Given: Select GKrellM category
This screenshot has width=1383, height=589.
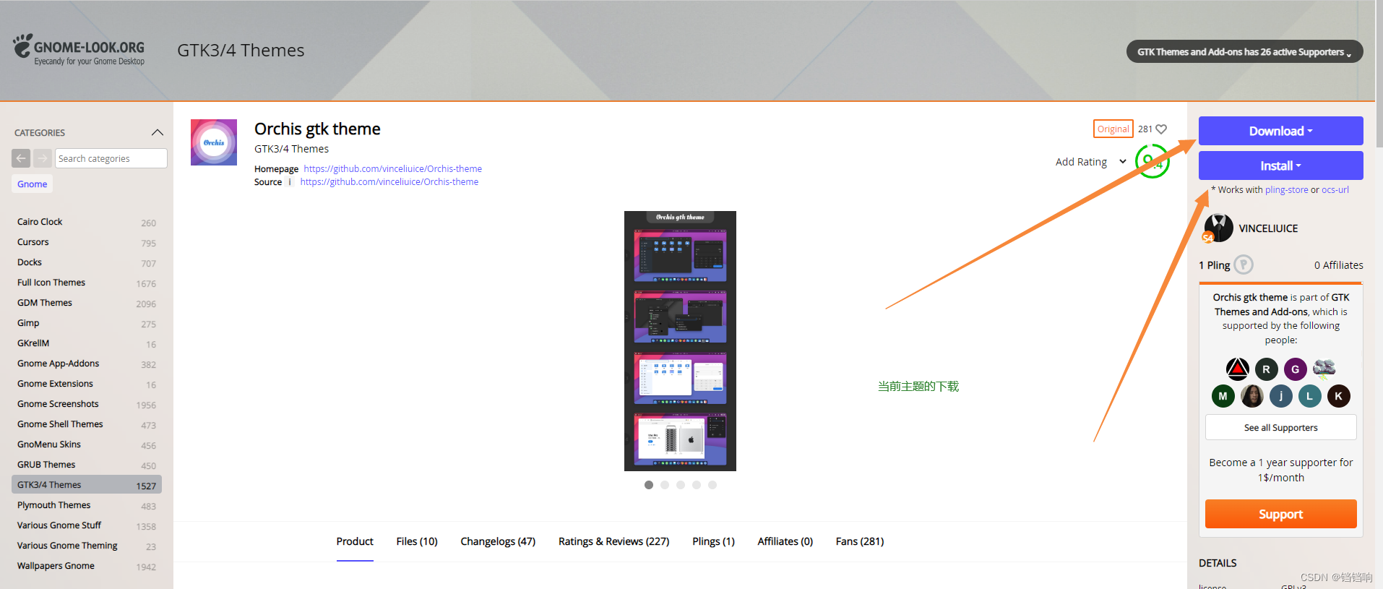Looking at the screenshot, I should click(x=33, y=343).
